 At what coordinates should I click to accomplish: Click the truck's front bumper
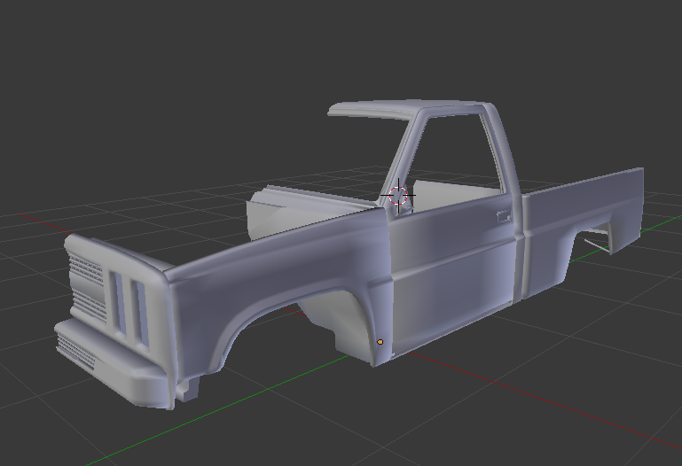click(114, 363)
